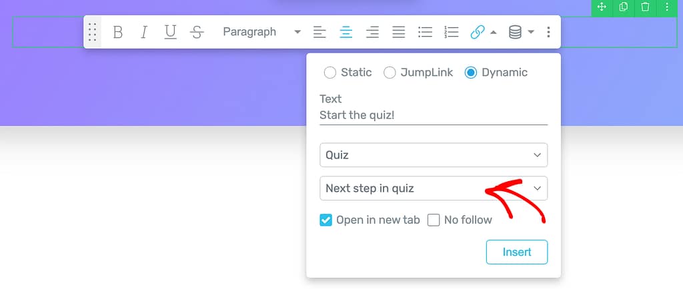The height and width of the screenshot is (289, 683).
Task: Click the Insert button
Action: coord(517,252)
